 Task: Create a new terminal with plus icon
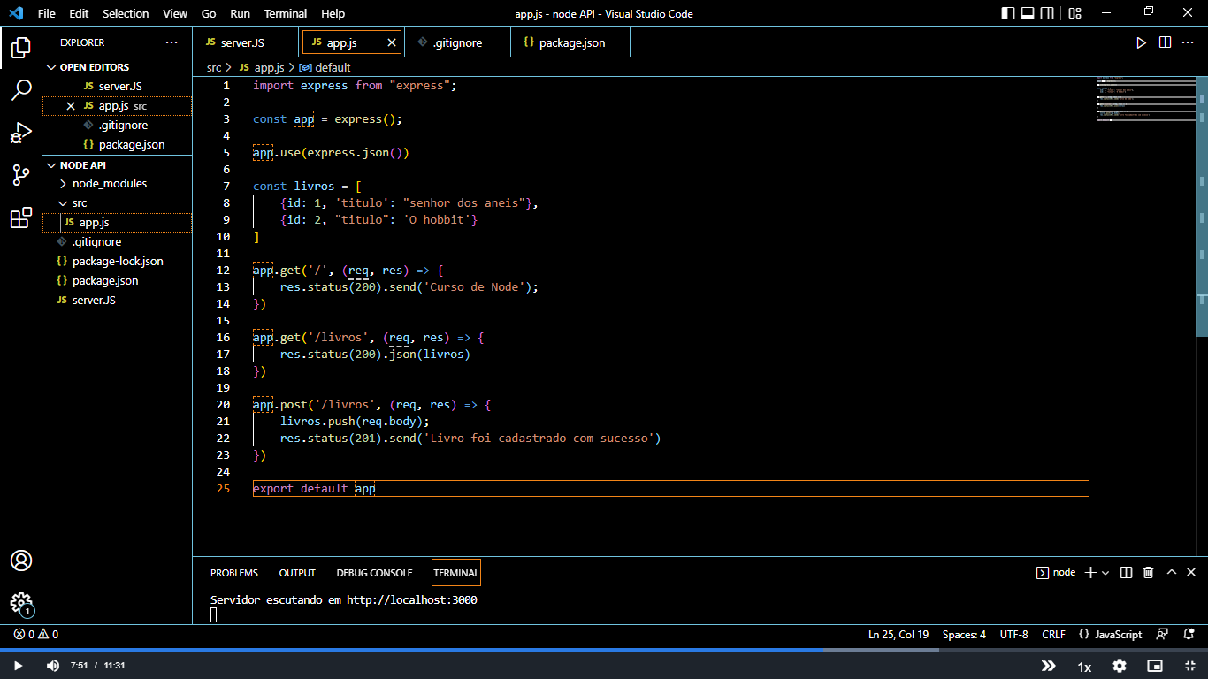tap(1090, 573)
